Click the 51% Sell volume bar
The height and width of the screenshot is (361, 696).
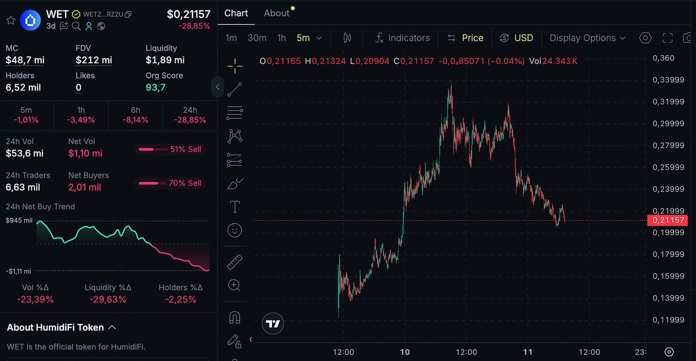170,149
